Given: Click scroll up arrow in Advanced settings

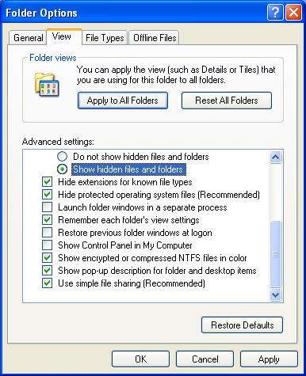Looking at the screenshot, I should (275, 158).
